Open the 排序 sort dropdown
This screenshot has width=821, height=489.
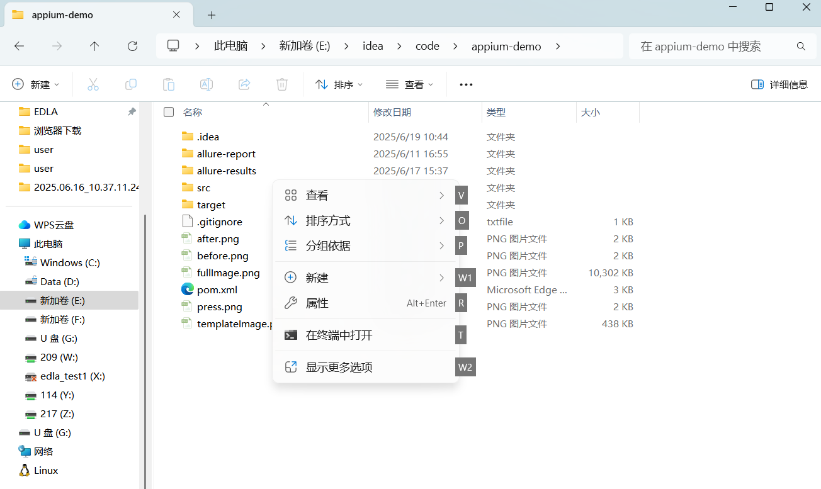click(339, 84)
